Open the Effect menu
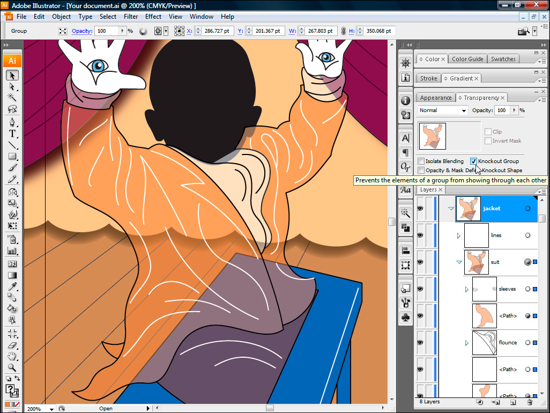The height and width of the screenshot is (413, 550). pyautogui.click(x=153, y=17)
